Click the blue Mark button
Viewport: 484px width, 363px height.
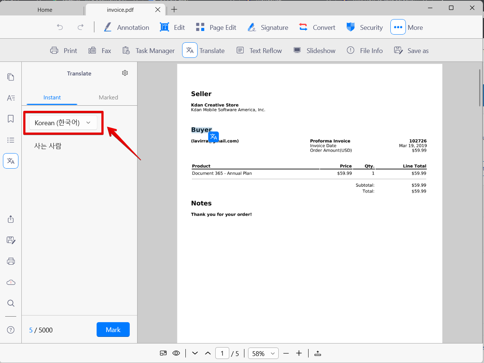tap(113, 329)
